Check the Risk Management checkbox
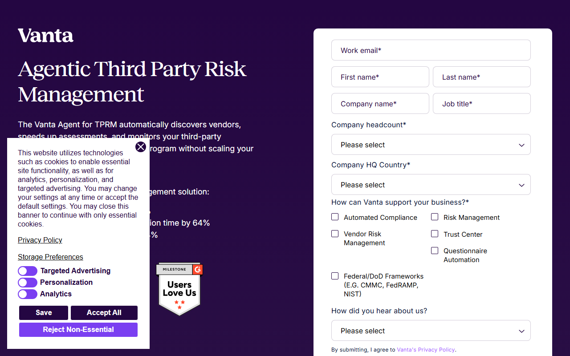This screenshot has width=570, height=356. tap(435, 217)
